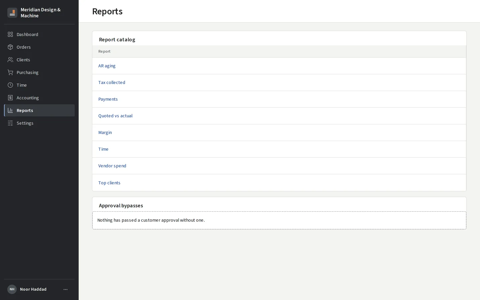
Task: Open Orders from the sidebar
Action: click(39, 47)
